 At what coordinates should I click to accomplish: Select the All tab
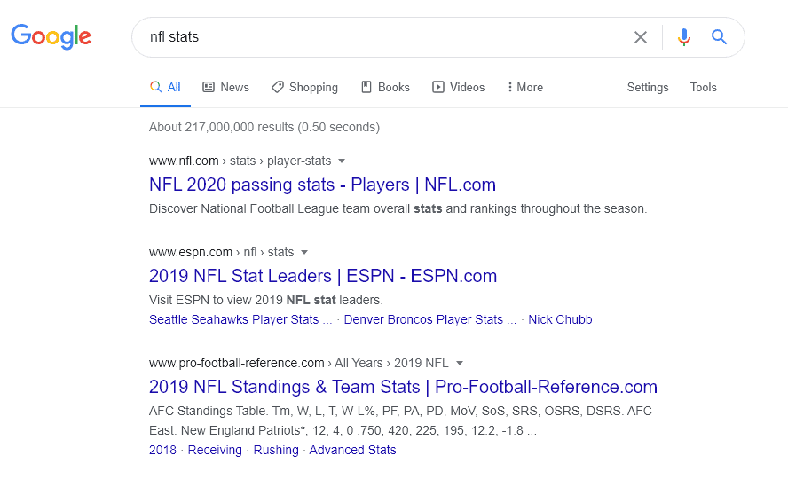click(x=165, y=87)
